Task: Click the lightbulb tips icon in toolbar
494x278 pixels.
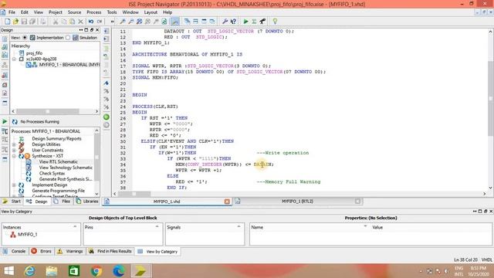Action: point(275,22)
